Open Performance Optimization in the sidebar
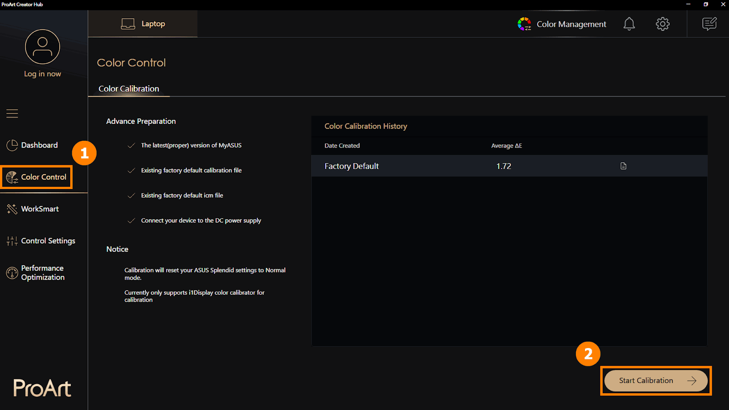Image resolution: width=729 pixels, height=410 pixels. (x=36, y=272)
